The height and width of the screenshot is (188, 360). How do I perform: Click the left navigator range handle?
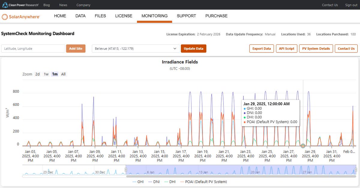(x=126, y=170)
